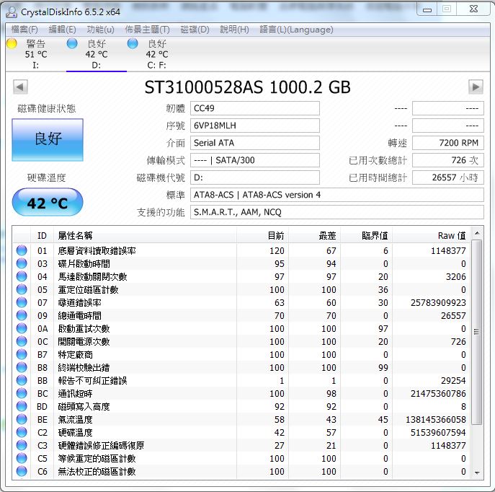Open the 編輯(E) menu
This screenshot has width=495, height=492.
point(62,30)
